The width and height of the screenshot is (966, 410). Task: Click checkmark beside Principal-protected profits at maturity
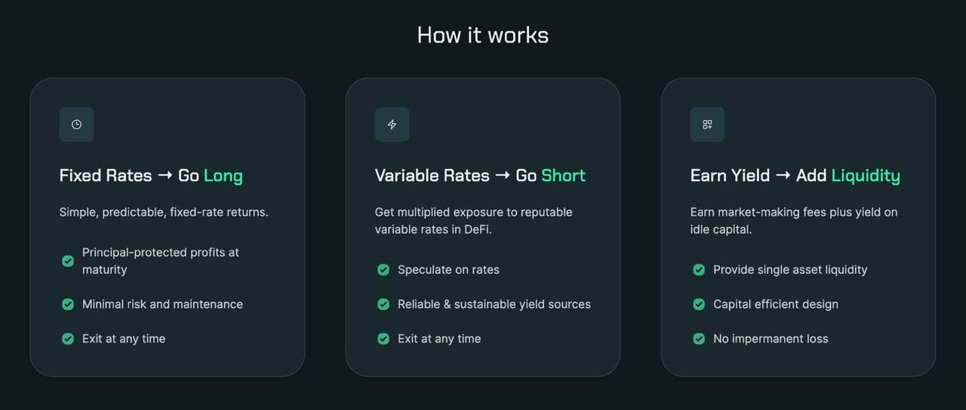(68, 261)
